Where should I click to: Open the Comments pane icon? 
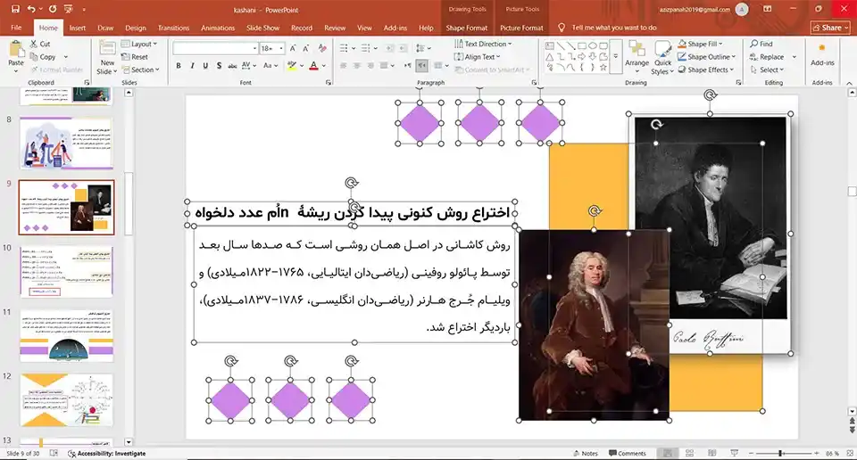pyautogui.click(x=612, y=453)
